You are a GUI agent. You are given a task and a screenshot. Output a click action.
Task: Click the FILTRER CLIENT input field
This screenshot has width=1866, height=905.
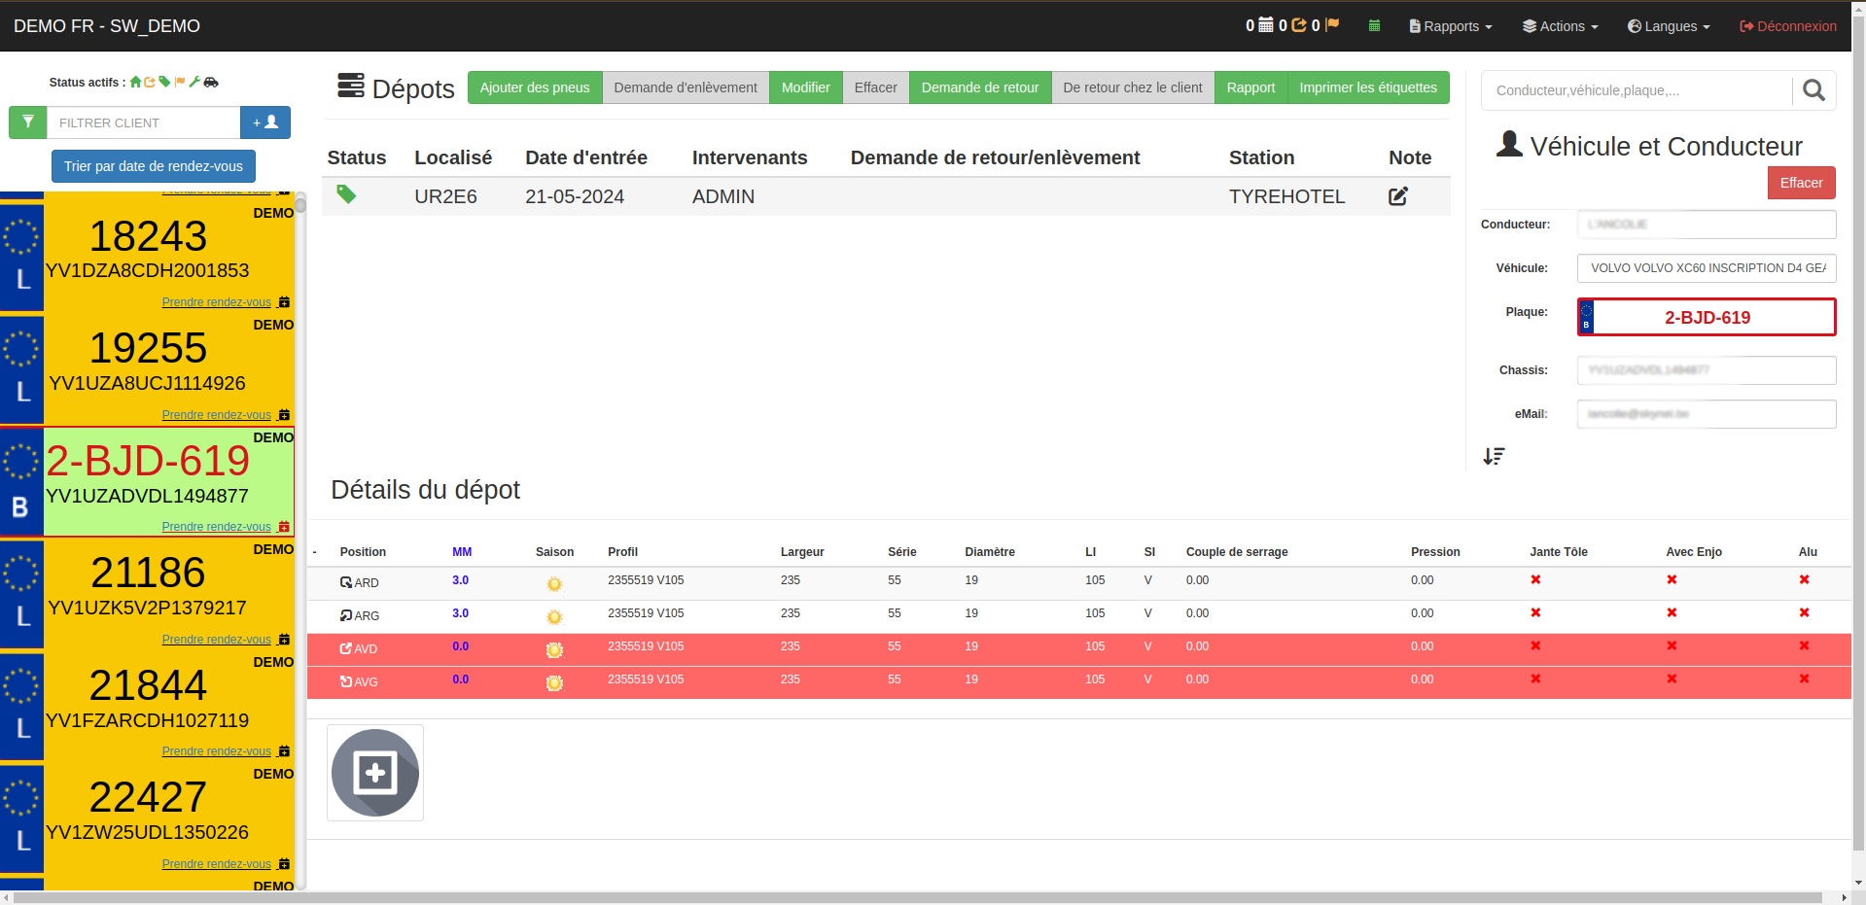[144, 122]
